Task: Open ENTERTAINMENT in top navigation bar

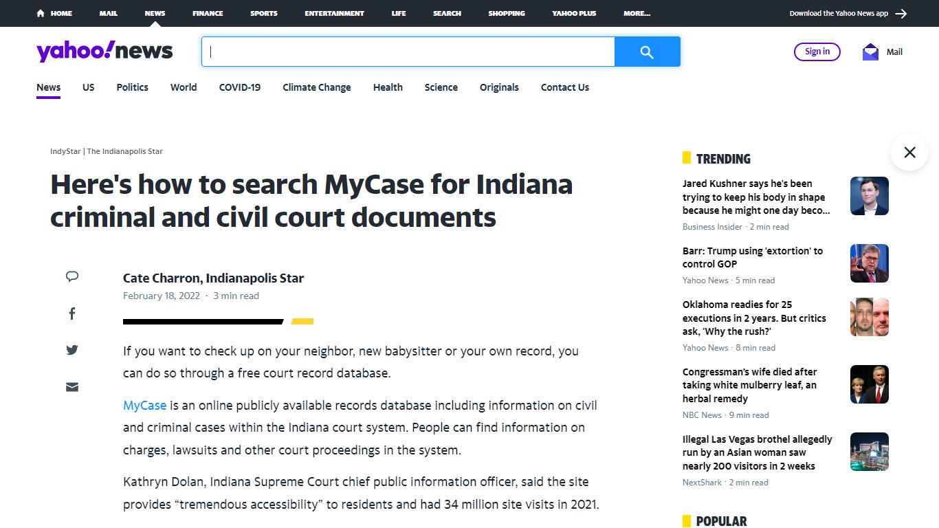Action: (x=334, y=13)
